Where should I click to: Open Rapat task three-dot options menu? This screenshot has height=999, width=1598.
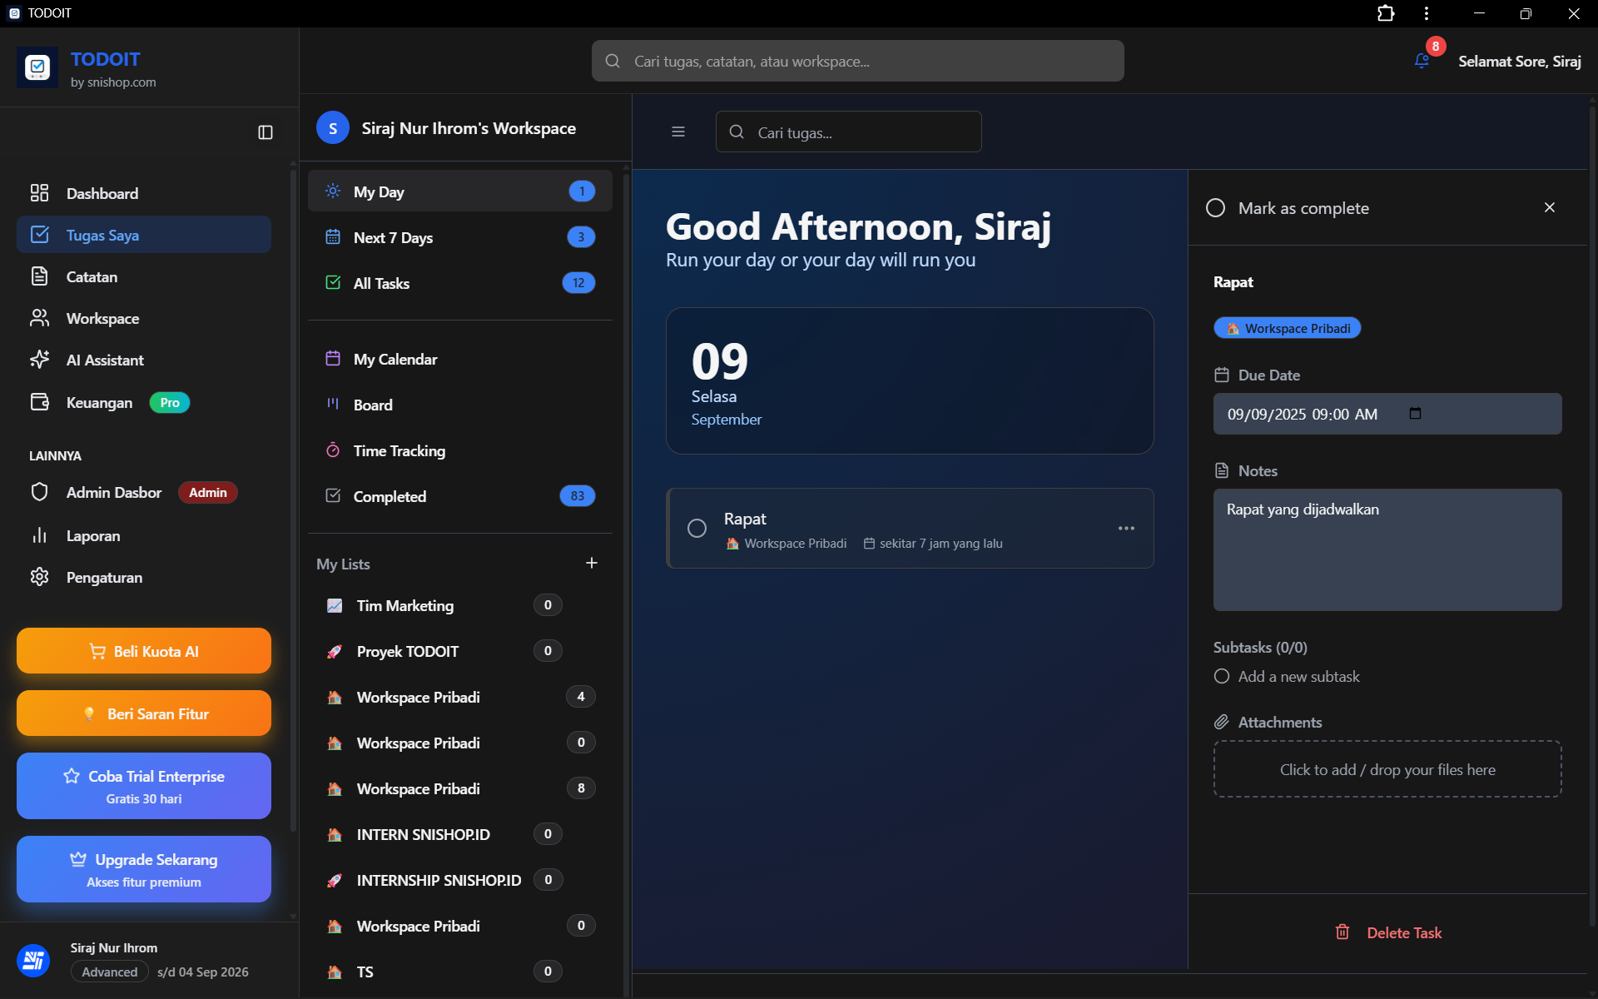(x=1126, y=529)
